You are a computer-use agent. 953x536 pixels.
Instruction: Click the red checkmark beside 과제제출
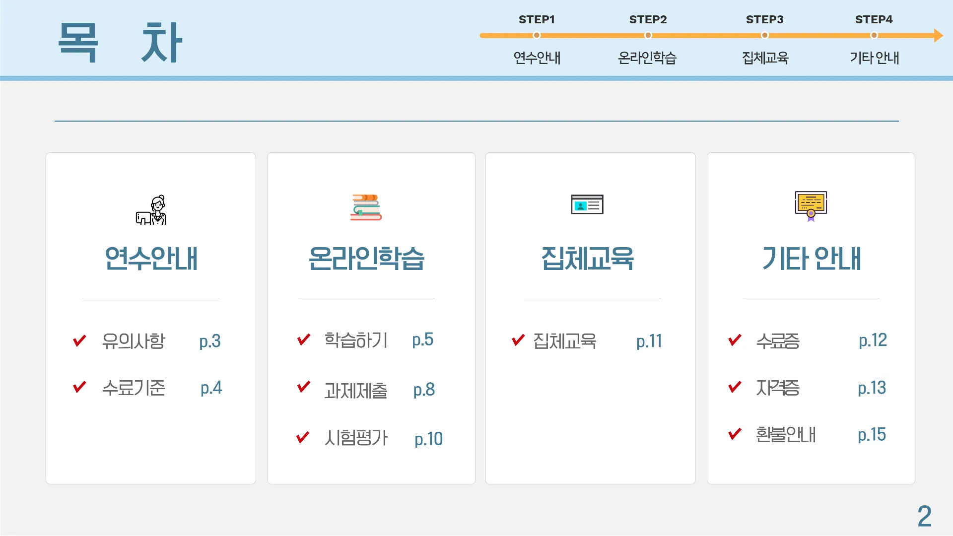303,387
